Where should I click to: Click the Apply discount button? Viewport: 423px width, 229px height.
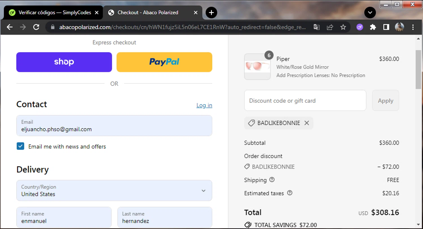(x=385, y=100)
